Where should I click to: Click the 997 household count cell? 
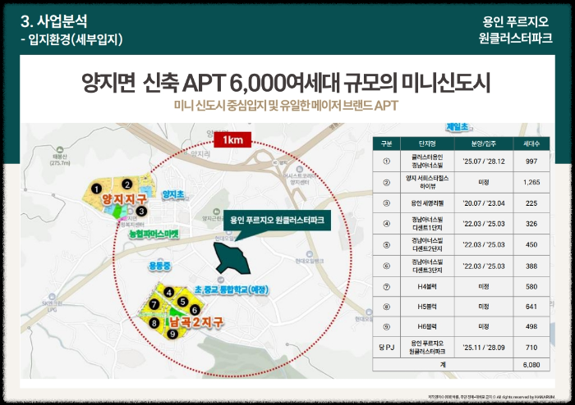(x=531, y=161)
